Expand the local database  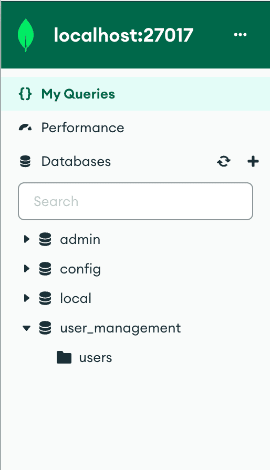pyautogui.click(x=27, y=298)
